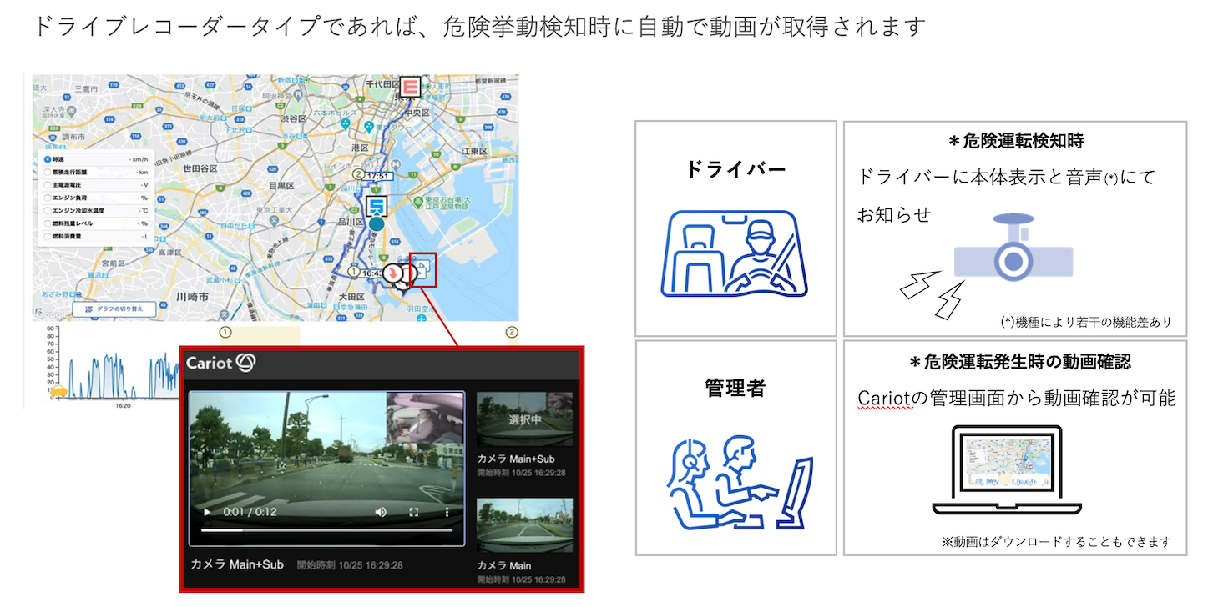Click the グラフの切り替え button
Viewport: 1208px width, 607px height.
tap(114, 309)
